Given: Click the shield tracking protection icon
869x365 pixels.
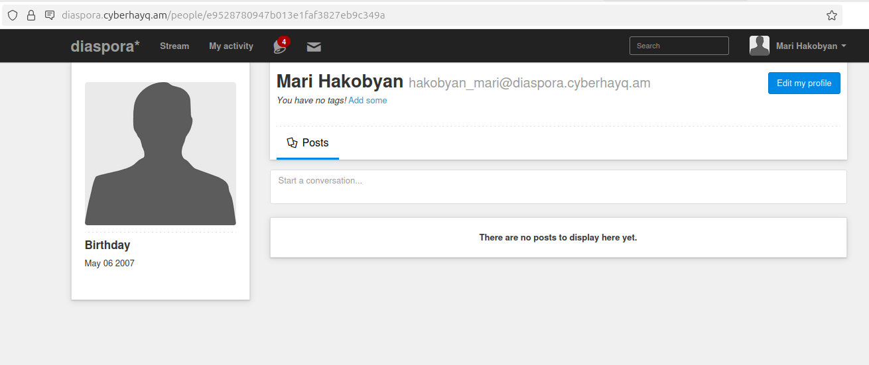Looking at the screenshot, I should point(13,15).
